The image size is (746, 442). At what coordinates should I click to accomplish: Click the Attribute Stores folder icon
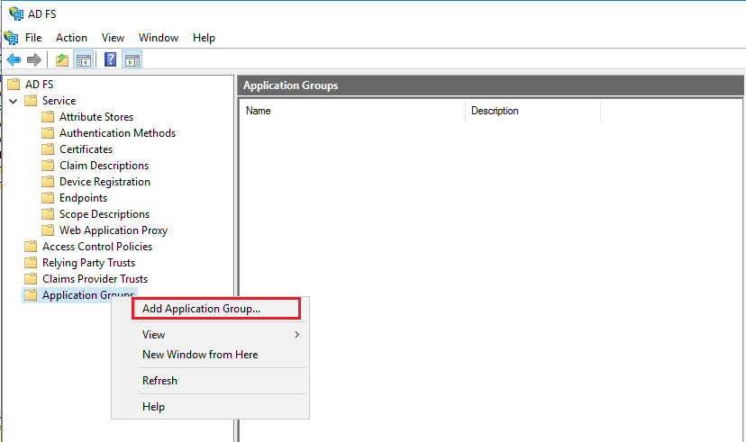point(48,116)
